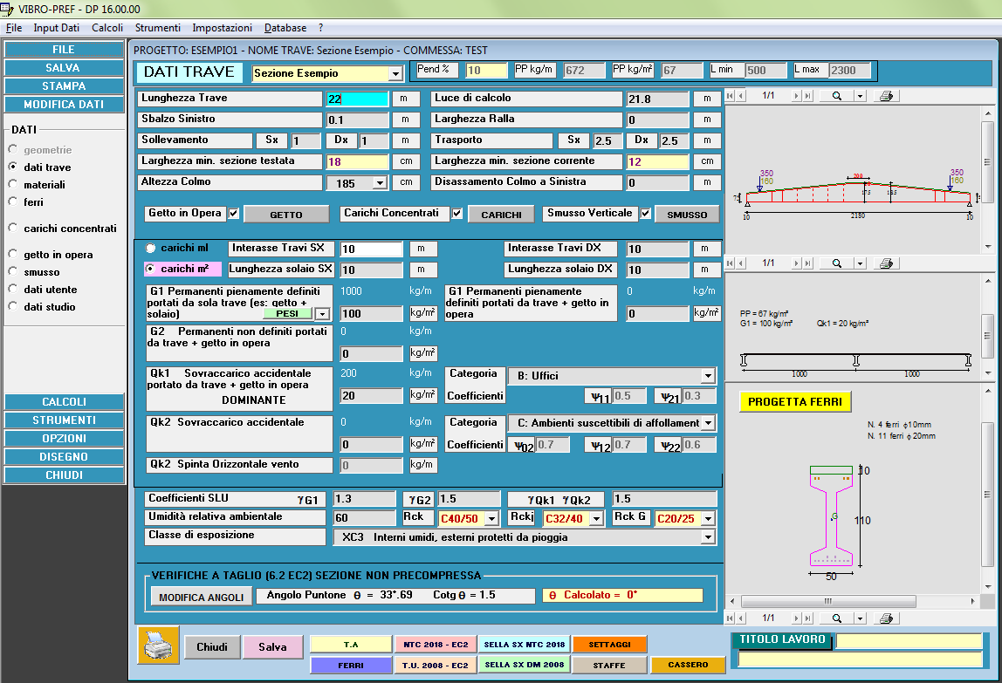Go to next page in load diagram preview
This screenshot has height=683, width=1002.
(796, 263)
